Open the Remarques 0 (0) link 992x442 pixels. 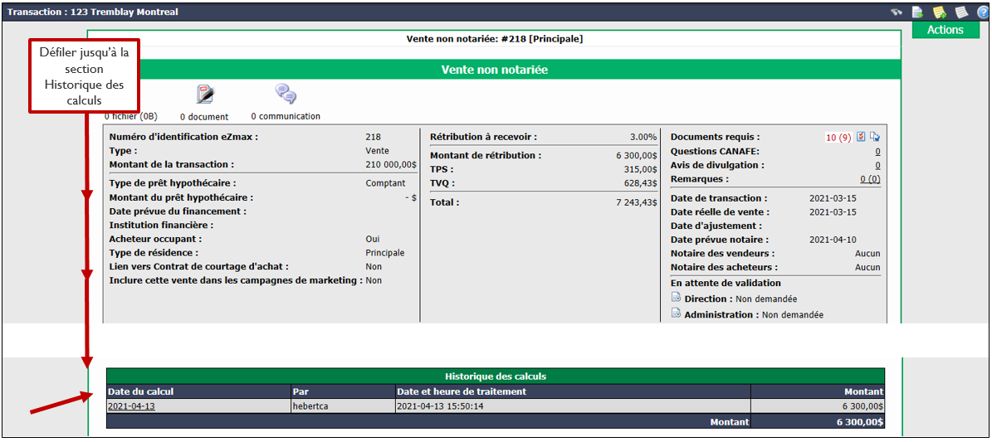(x=870, y=179)
